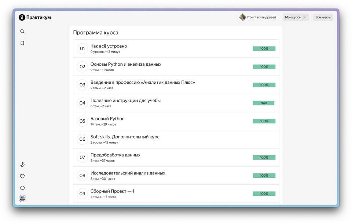The image size is (352, 224).
Task: Open module 01 Как всё устроено
Action: [x=109, y=46]
